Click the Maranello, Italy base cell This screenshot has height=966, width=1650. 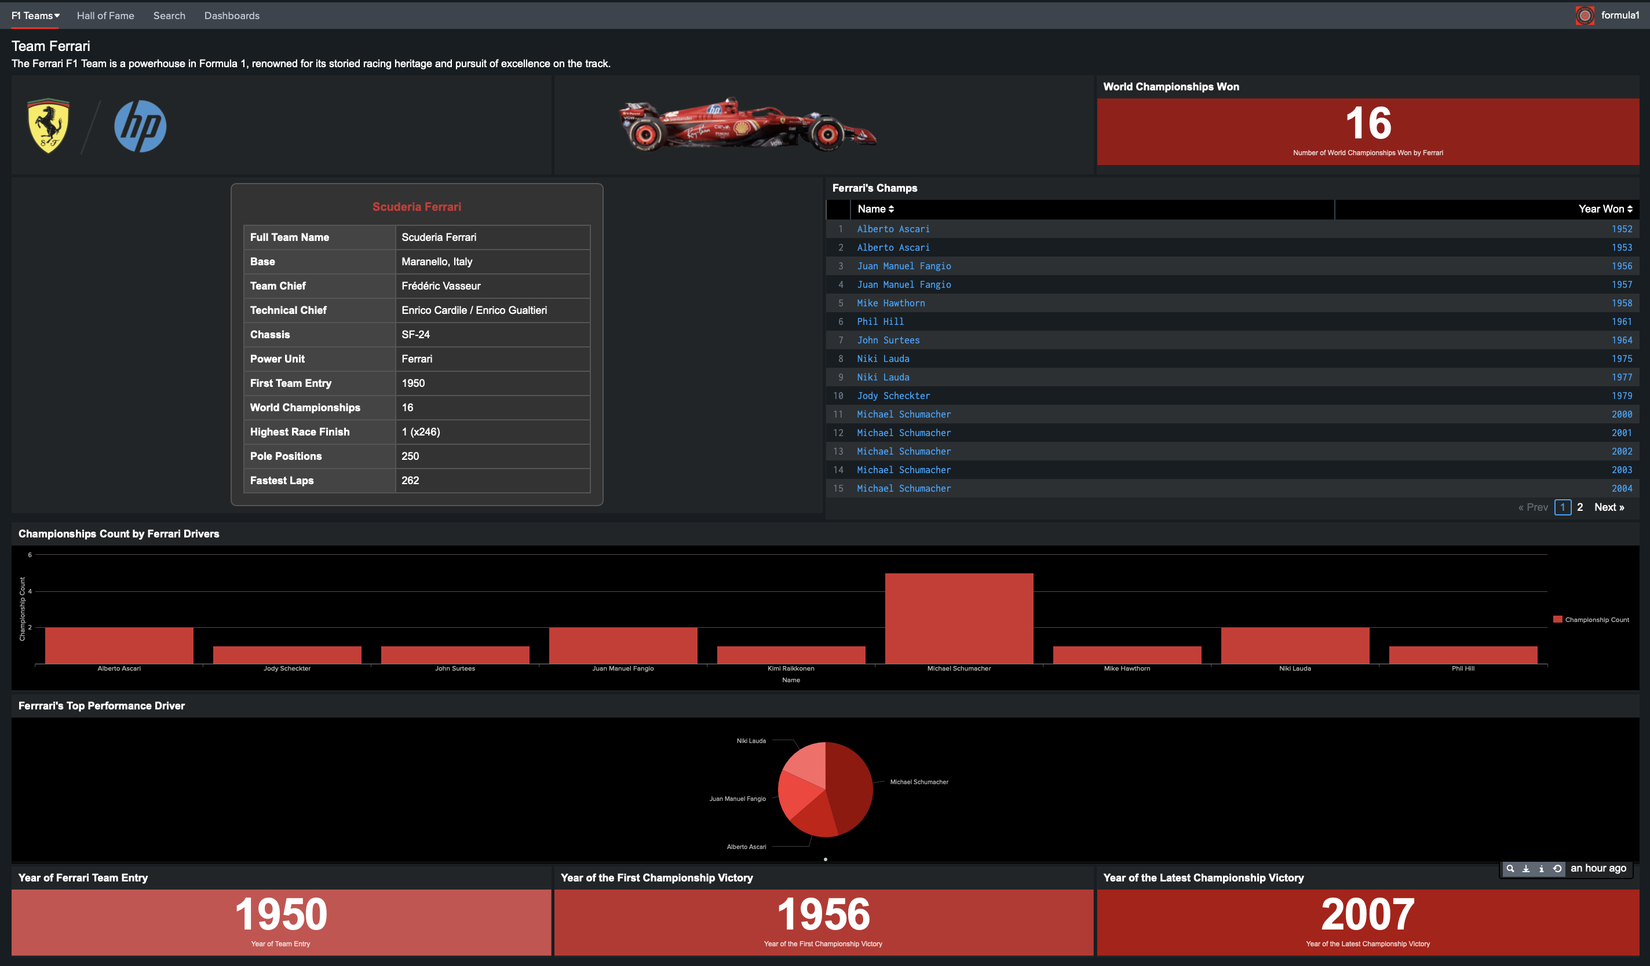(492, 262)
